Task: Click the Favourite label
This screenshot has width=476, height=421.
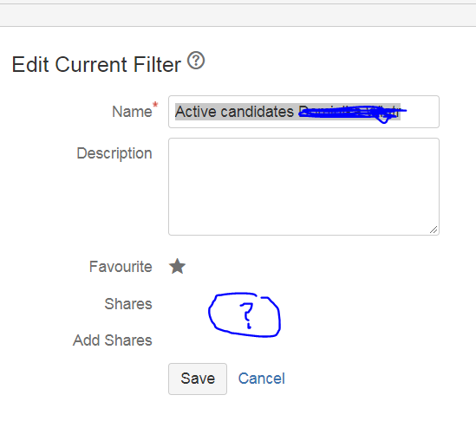Action: 121,267
